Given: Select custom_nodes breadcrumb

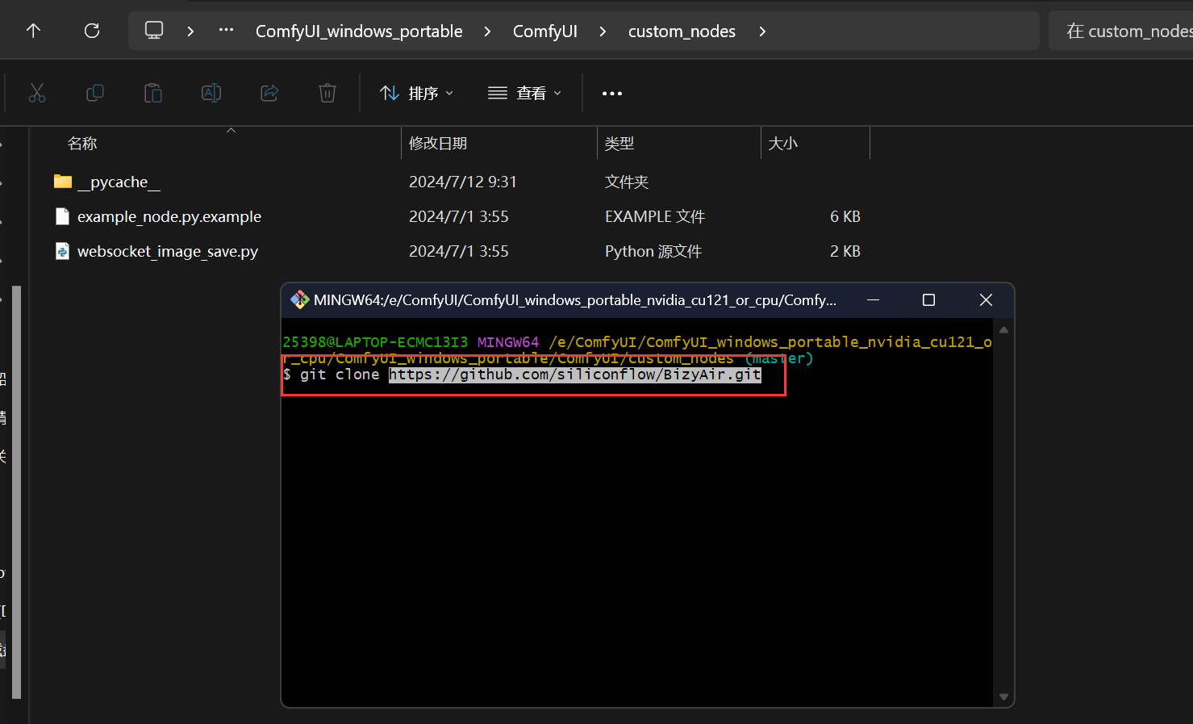Looking at the screenshot, I should (x=682, y=31).
